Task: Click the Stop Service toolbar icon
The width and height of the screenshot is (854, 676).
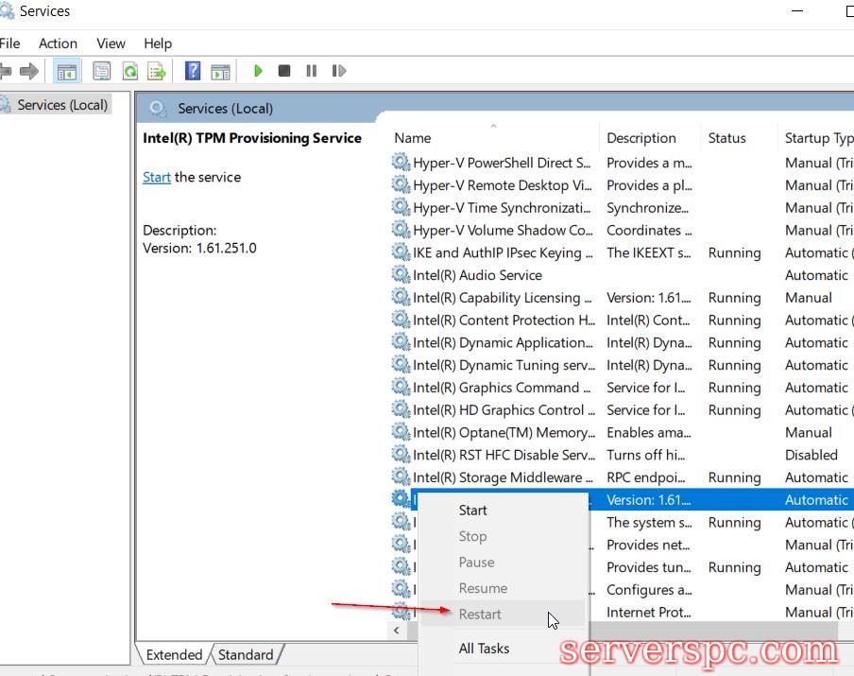Action: pyautogui.click(x=284, y=71)
